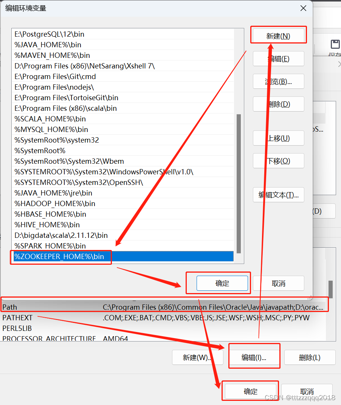Select the %MAVEN_HOME%\bin entry
Screen dimensions: 341x405
click(x=123, y=55)
